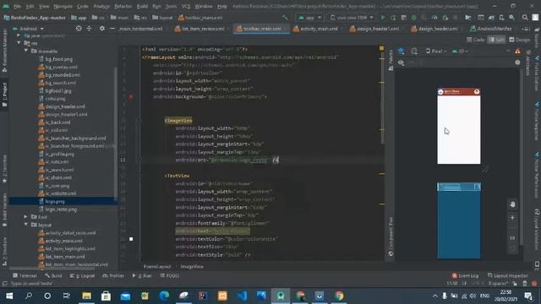Toggle breakpoint on background attribute line
This screenshot has height=304, width=541.
coord(131,97)
